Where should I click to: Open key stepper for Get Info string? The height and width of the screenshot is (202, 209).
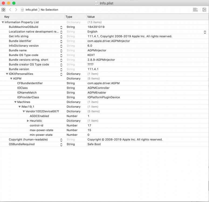click(61, 37)
